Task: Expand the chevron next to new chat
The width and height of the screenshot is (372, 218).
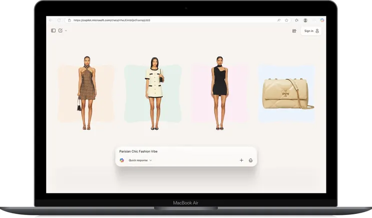Action: [66, 31]
